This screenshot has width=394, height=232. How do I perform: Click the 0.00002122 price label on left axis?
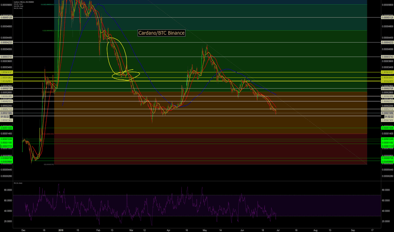click(x=6, y=109)
